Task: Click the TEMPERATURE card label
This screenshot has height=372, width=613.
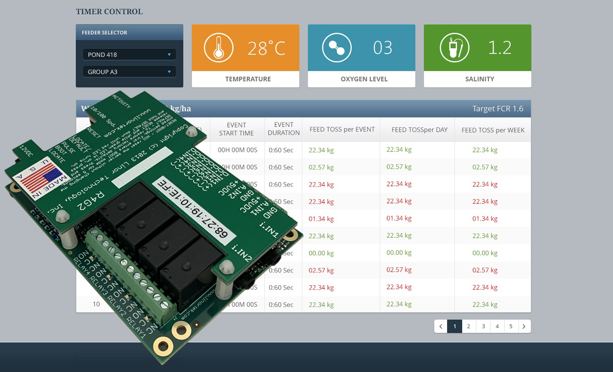Action: pos(248,79)
